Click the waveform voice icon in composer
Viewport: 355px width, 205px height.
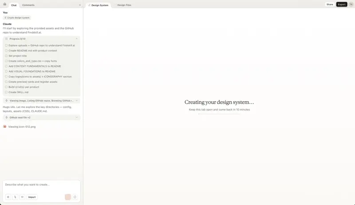click(22, 197)
